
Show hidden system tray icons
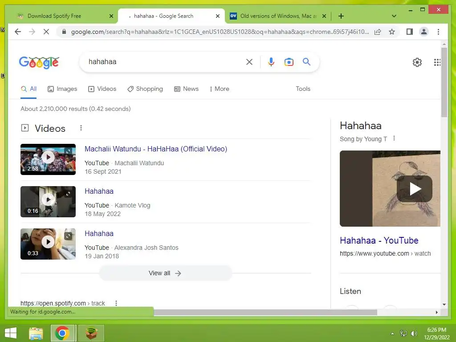tap(393, 334)
